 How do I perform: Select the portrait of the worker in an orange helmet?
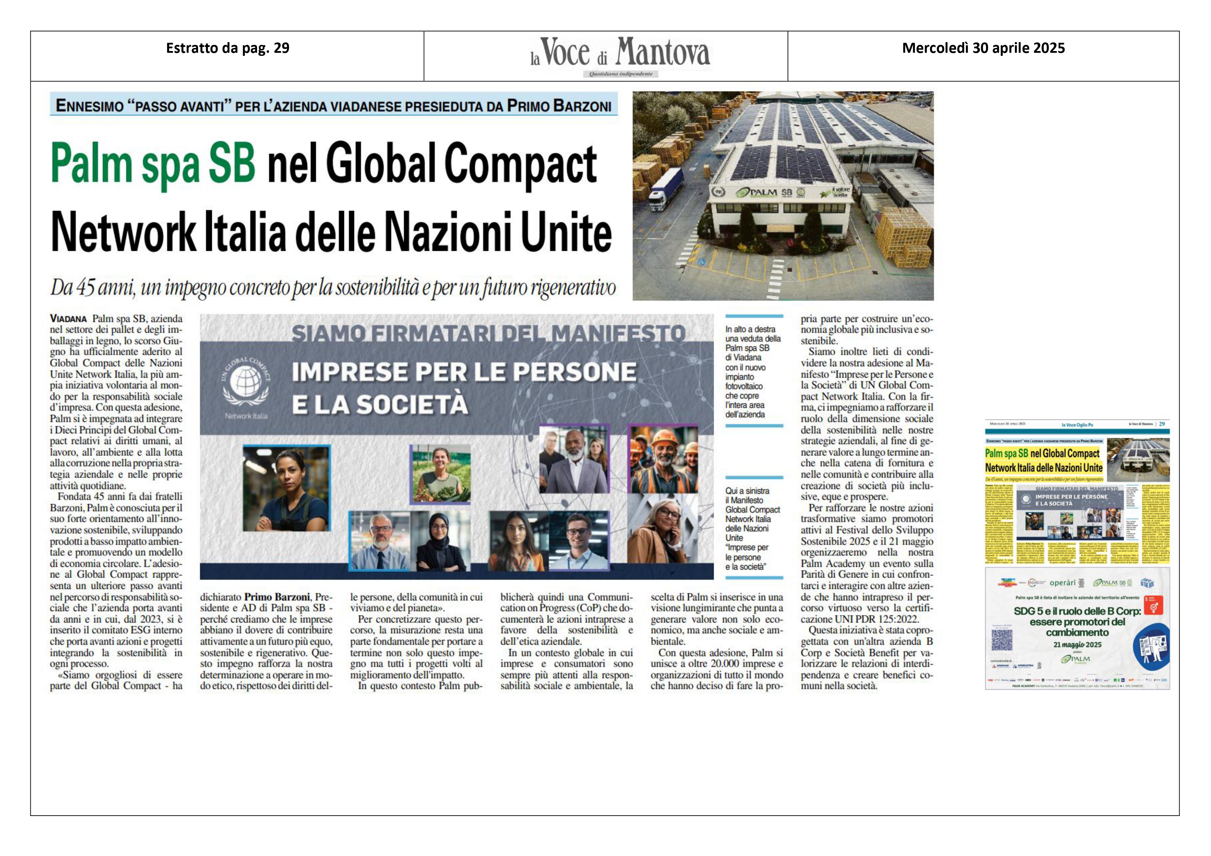(663, 458)
